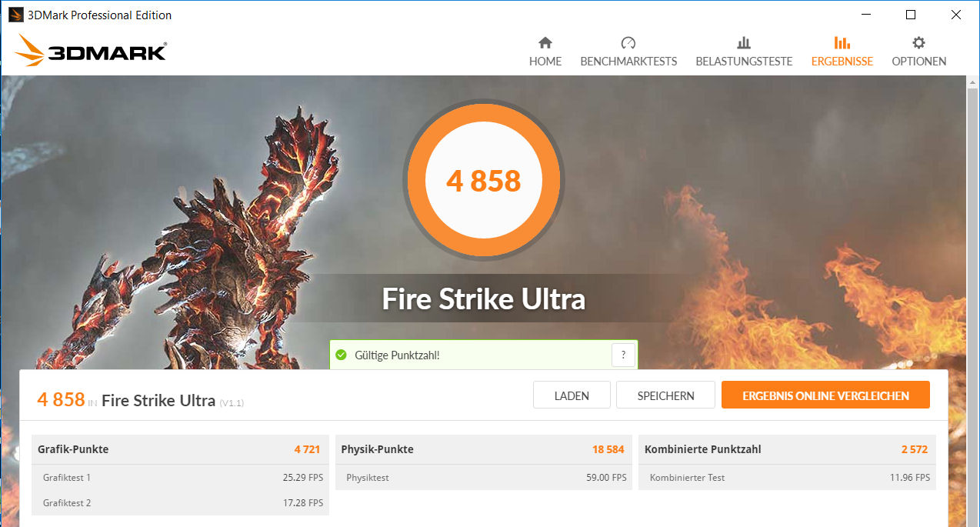980x527 pixels.
Task: Click the Home house icon
Action: 545,43
